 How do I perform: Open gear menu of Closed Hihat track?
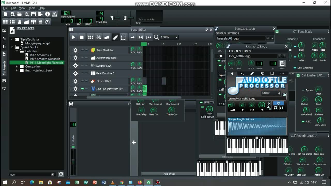pos(75,81)
